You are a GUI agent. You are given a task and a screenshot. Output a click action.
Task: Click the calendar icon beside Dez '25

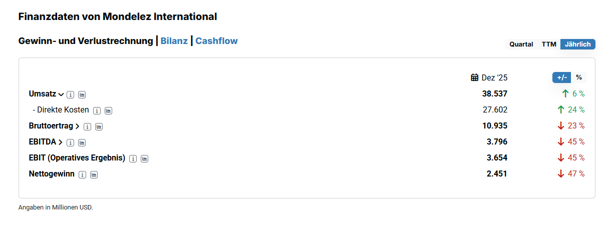coord(475,77)
